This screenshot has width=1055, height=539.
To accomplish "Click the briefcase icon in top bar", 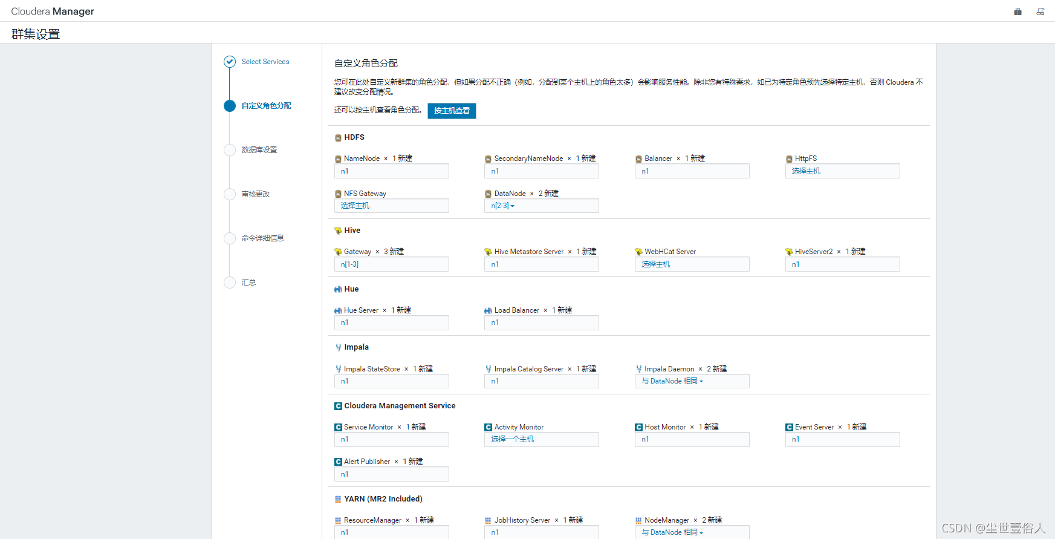I will point(1018,11).
